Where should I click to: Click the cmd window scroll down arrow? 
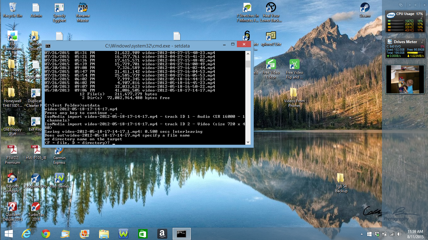coord(248,142)
